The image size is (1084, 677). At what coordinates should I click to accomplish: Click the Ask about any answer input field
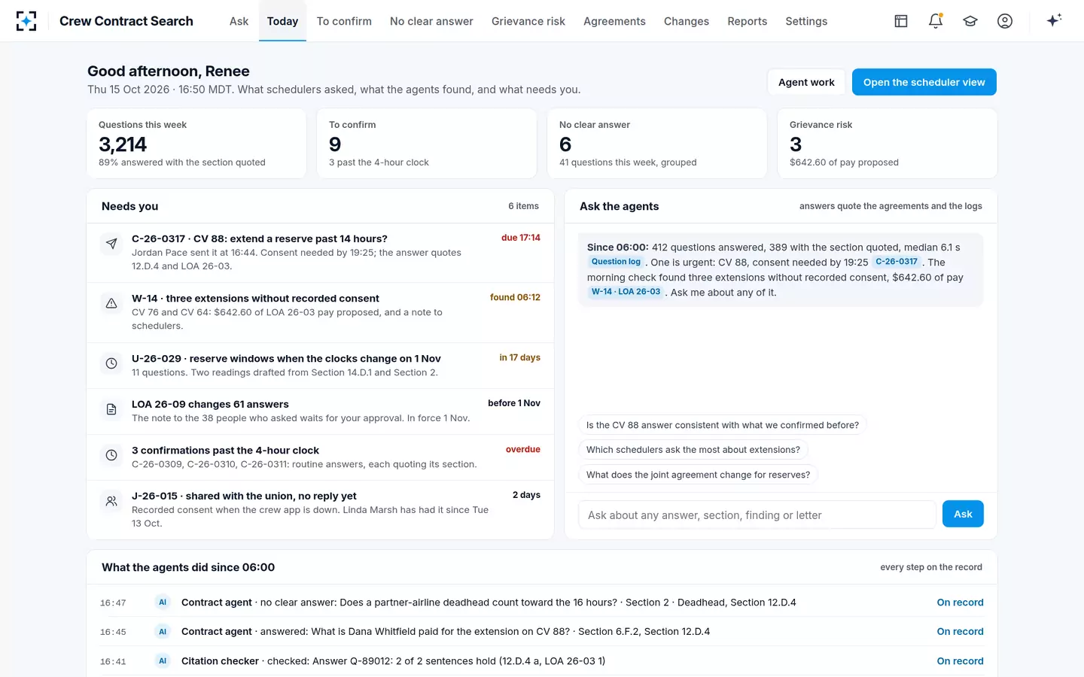pyautogui.click(x=757, y=515)
